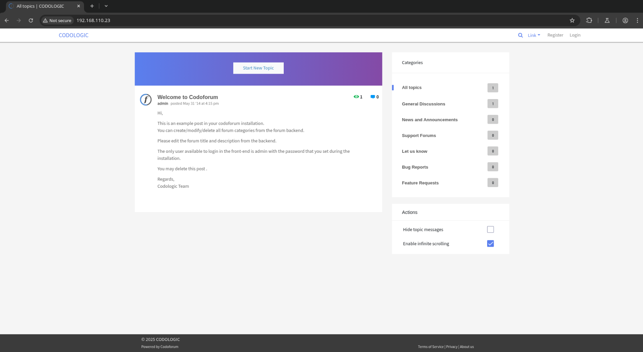Viewport: 643px width, 352px height.
Task: Open the browser profile icon
Action: (625, 21)
